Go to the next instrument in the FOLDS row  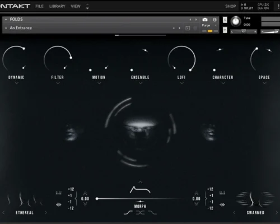pos(196,20)
